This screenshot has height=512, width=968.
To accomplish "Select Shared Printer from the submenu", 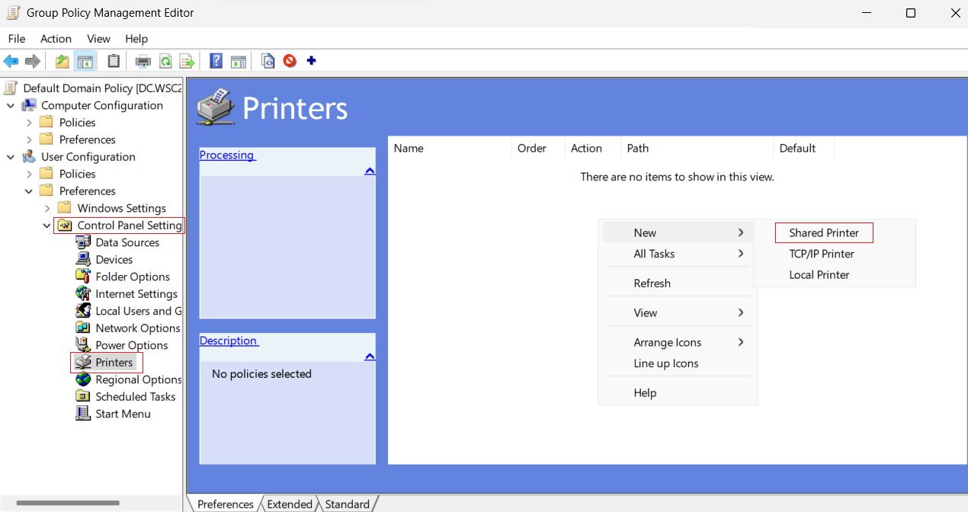I will (x=824, y=233).
